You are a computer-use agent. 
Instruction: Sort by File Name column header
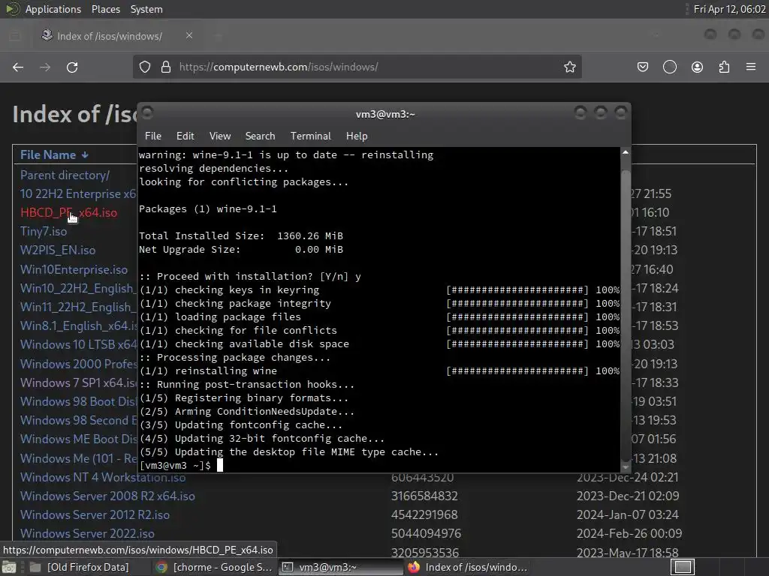54,154
